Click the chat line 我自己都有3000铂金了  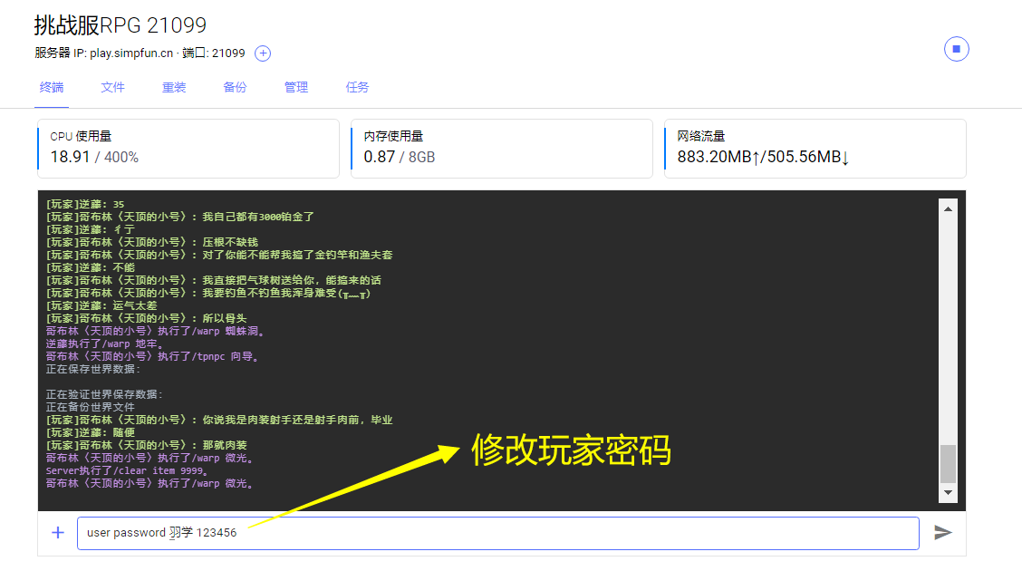coord(180,217)
